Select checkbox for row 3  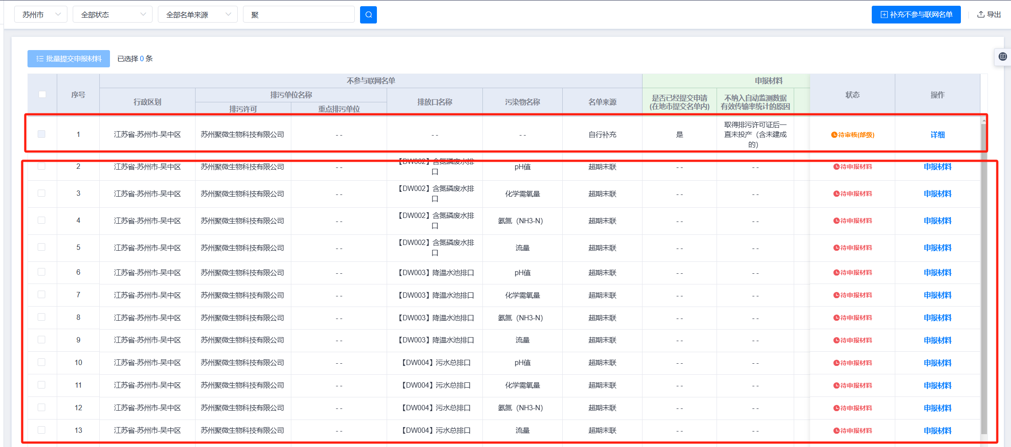[x=42, y=193]
